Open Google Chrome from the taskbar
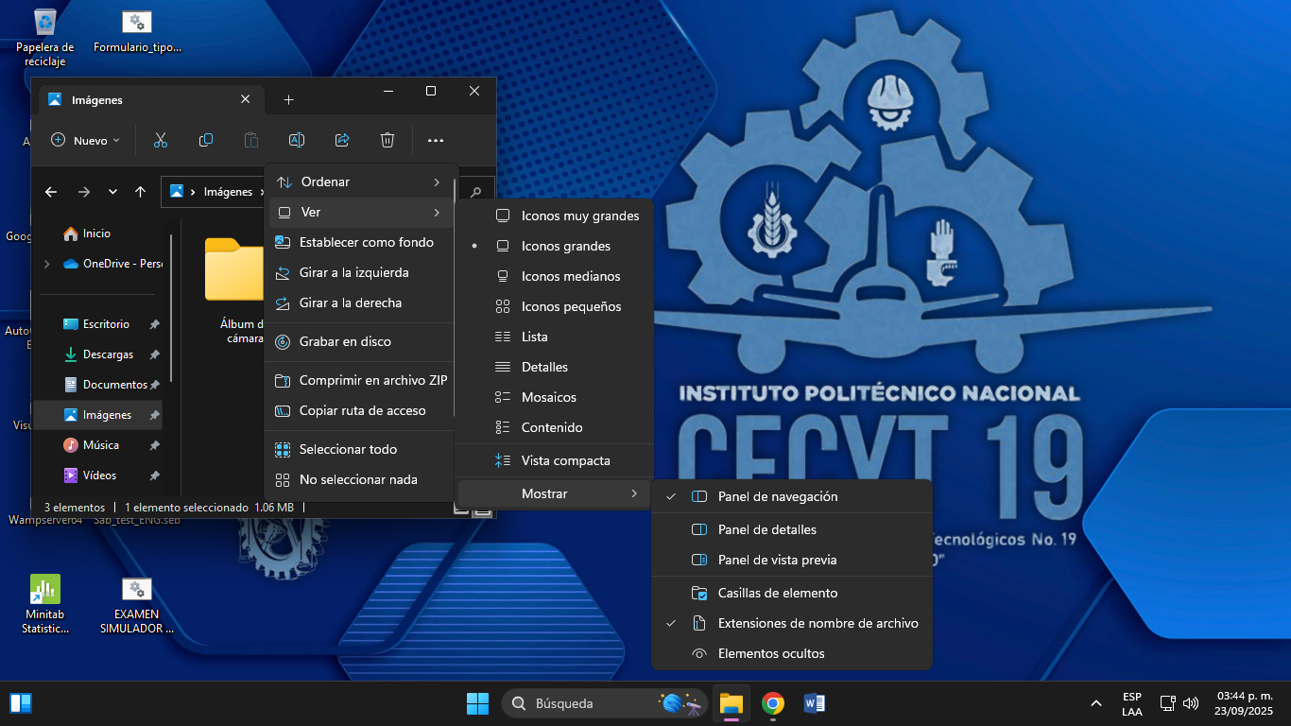This screenshot has width=1291, height=726. click(x=773, y=703)
